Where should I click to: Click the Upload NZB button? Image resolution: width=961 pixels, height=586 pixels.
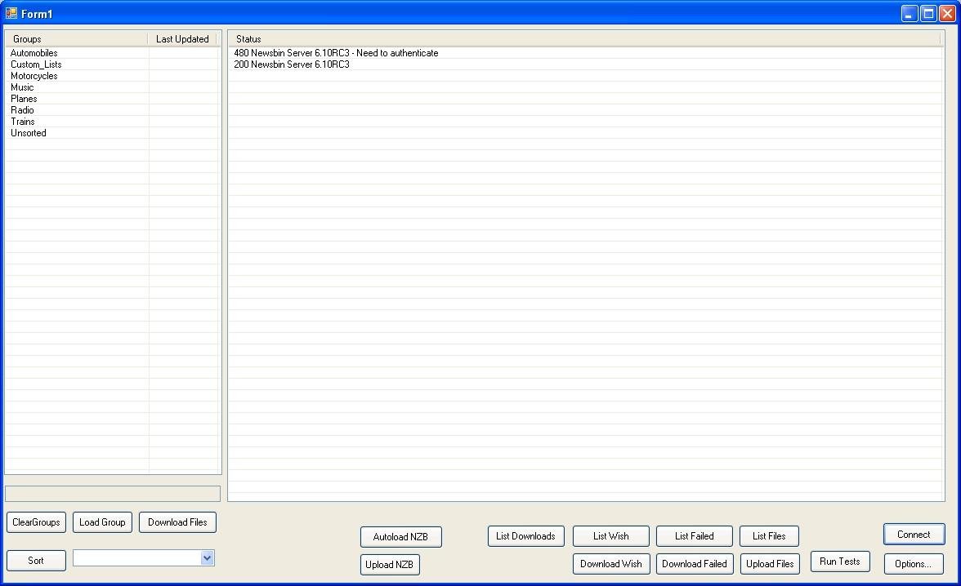[390, 565]
